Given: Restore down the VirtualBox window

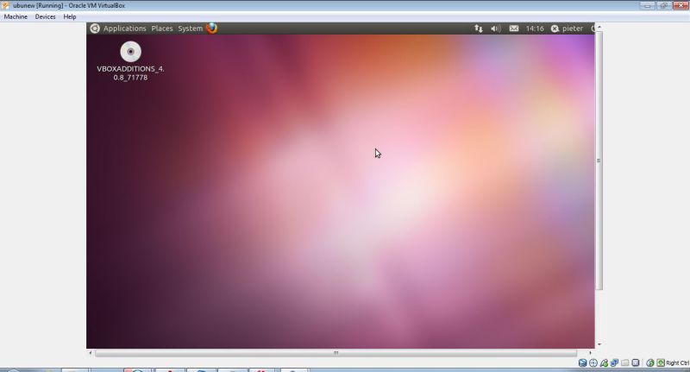Looking at the screenshot, I should [x=663, y=5].
